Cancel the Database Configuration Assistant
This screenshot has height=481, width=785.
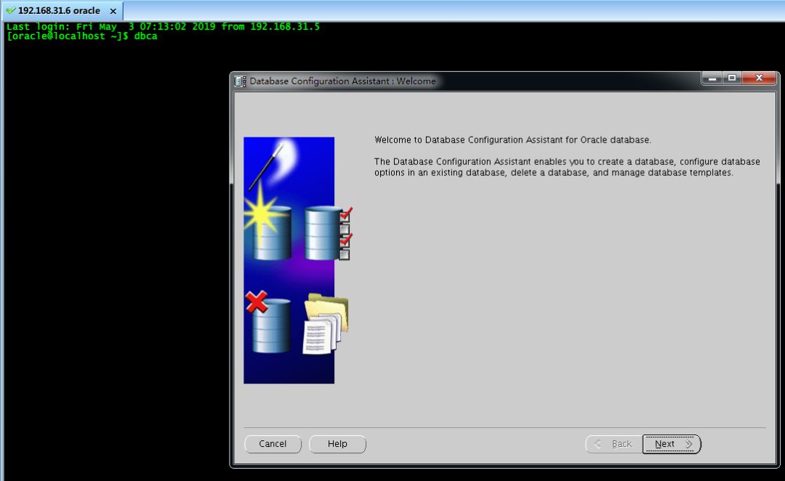click(x=273, y=444)
